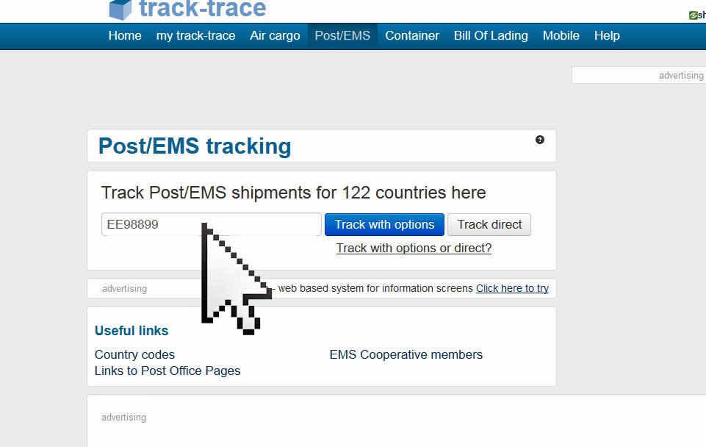Open Bill Of Lading section
This screenshot has height=447, width=706.
pyautogui.click(x=491, y=35)
